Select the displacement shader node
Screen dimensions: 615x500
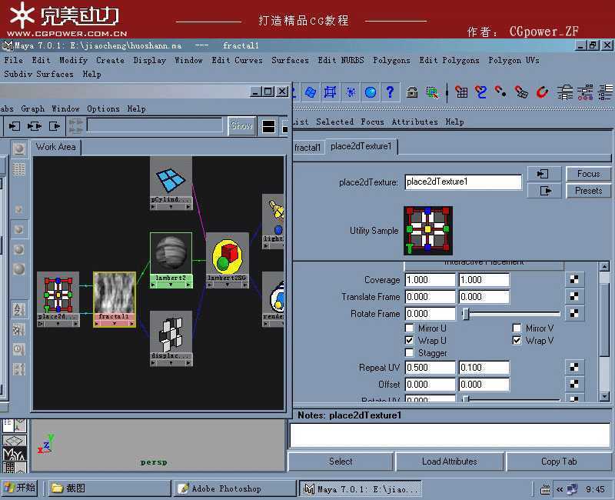(x=171, y=338)
